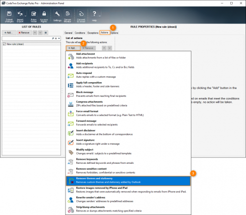Click 'Changes emails' subjects to a predefined template'
This screenshot has width=246, height=215.
click(x=104, y=154)
